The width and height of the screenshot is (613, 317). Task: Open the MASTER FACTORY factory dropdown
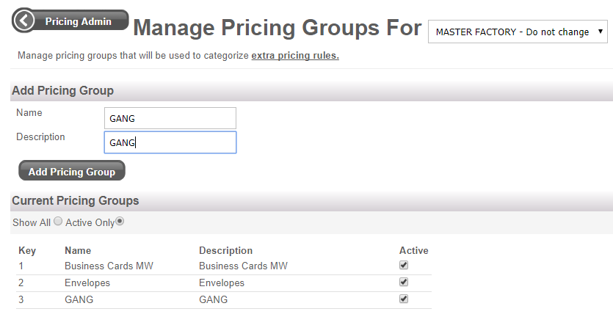pyautogui.click(x=518, y=32)
